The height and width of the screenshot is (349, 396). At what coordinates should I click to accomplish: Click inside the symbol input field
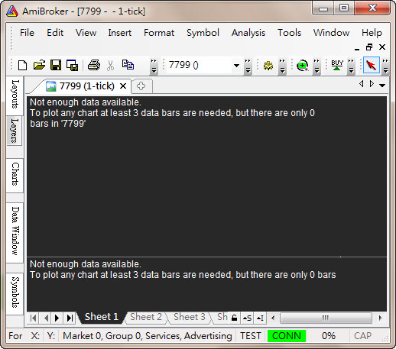pyautogui.click(x=199, y=65)
